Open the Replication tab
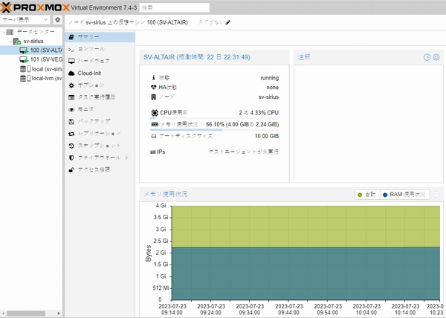446x318 pixels. click(x=100, y=133)
